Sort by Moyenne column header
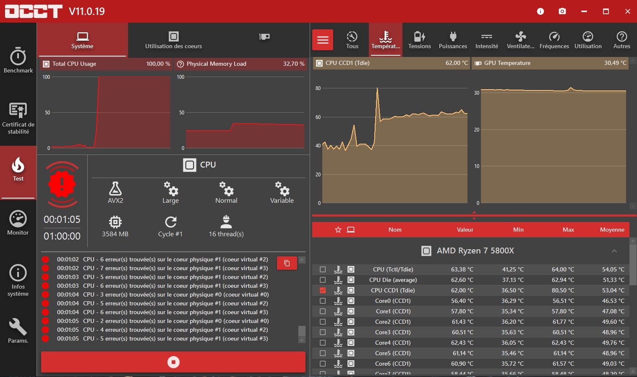 tap(612, 230)
